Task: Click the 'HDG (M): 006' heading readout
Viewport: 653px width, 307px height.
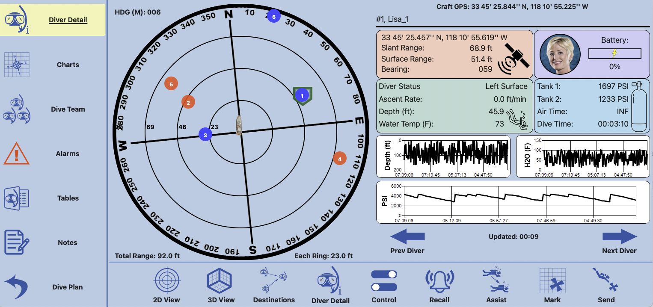Action: [138, 12]
